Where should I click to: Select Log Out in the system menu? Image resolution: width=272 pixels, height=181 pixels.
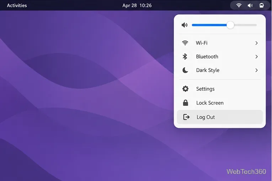220,117
